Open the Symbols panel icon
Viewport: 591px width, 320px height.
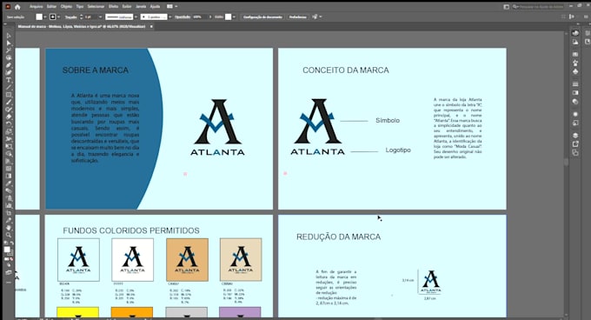(x=575, y=71)
